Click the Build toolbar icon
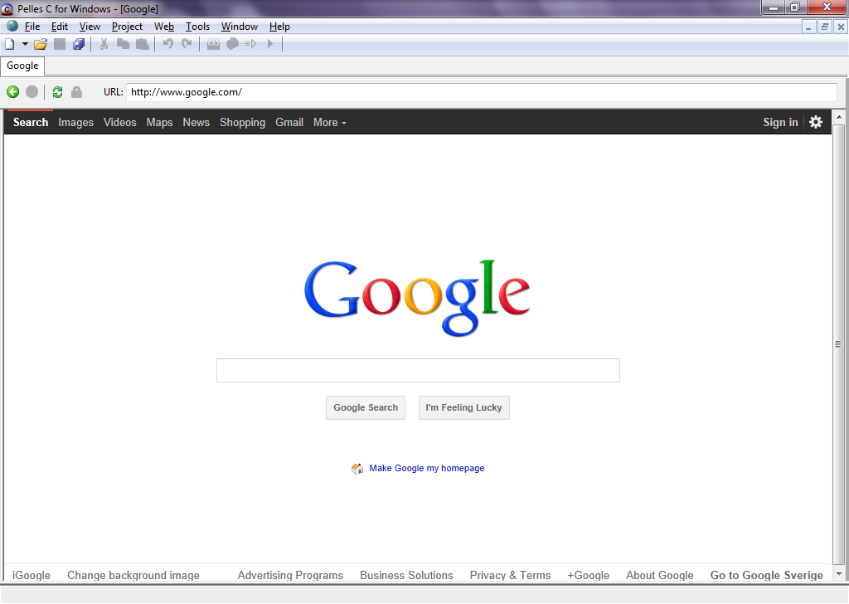849x604 pixels. coord(232,45)
